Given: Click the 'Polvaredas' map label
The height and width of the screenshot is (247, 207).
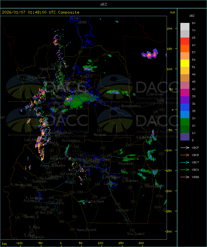Looking at the screenshot, I should (x=37, y=77).
